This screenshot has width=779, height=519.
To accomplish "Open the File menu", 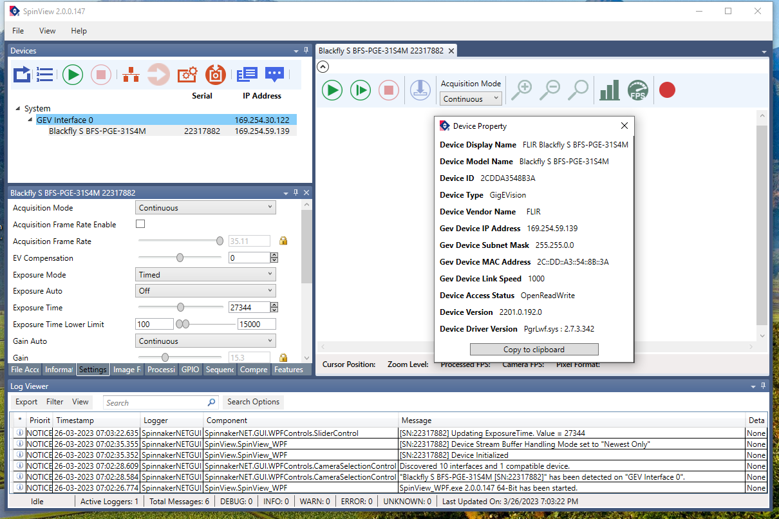I will [18, 31].
